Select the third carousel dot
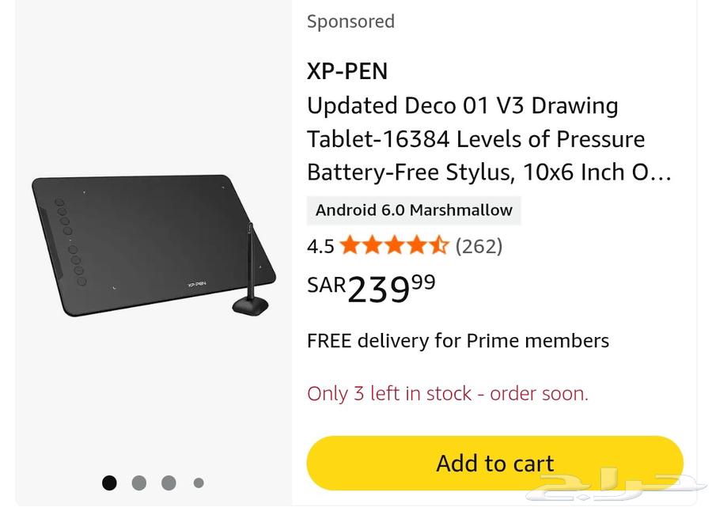Viewport: 712px width, 511px height. (169, 483)
